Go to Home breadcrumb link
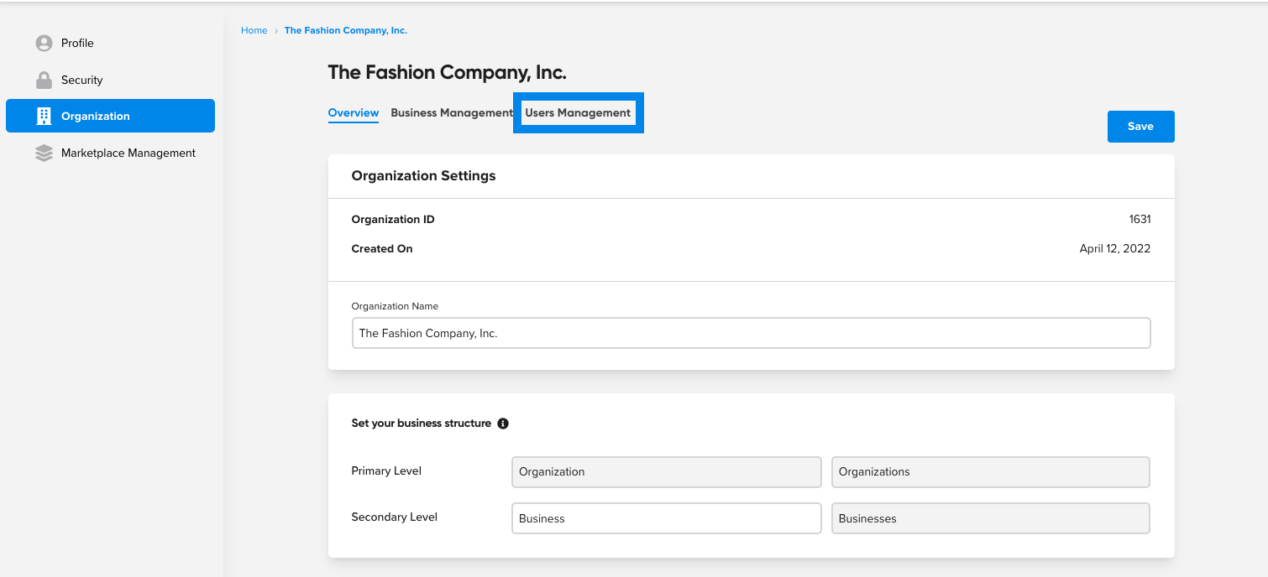Image resolution: width=1268 pixels, height=577 pixels. coord(254,30)
